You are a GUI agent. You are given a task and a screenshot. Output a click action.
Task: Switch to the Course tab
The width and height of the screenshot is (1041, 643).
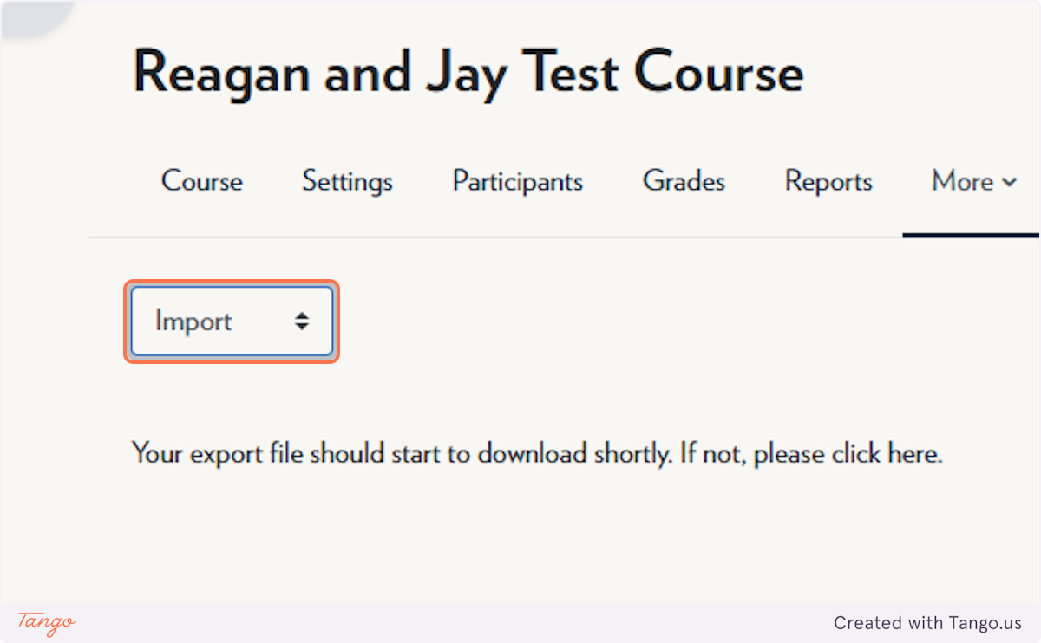(202, 182)
